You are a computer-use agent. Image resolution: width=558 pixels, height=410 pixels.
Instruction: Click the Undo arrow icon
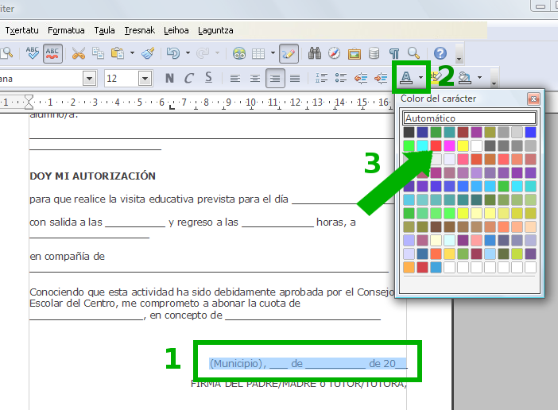173,53
